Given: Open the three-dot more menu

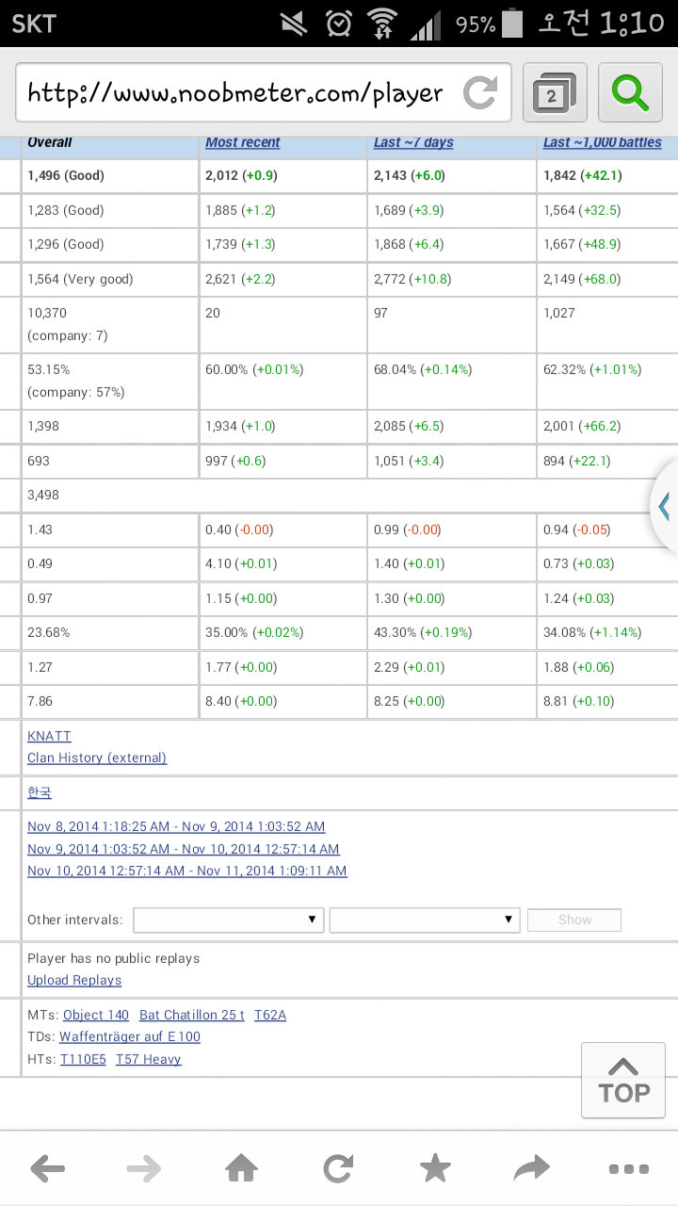Looking at the screenshot, I should (628, 1169).
